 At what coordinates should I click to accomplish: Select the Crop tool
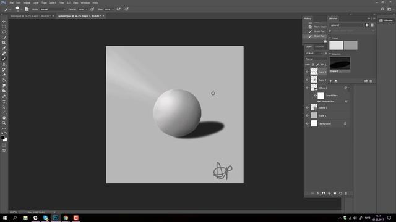[4, 43]
